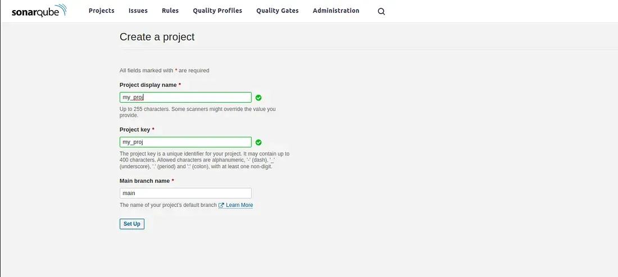
Task: Navigate to Rules
Action: click(x=170, y=11)
